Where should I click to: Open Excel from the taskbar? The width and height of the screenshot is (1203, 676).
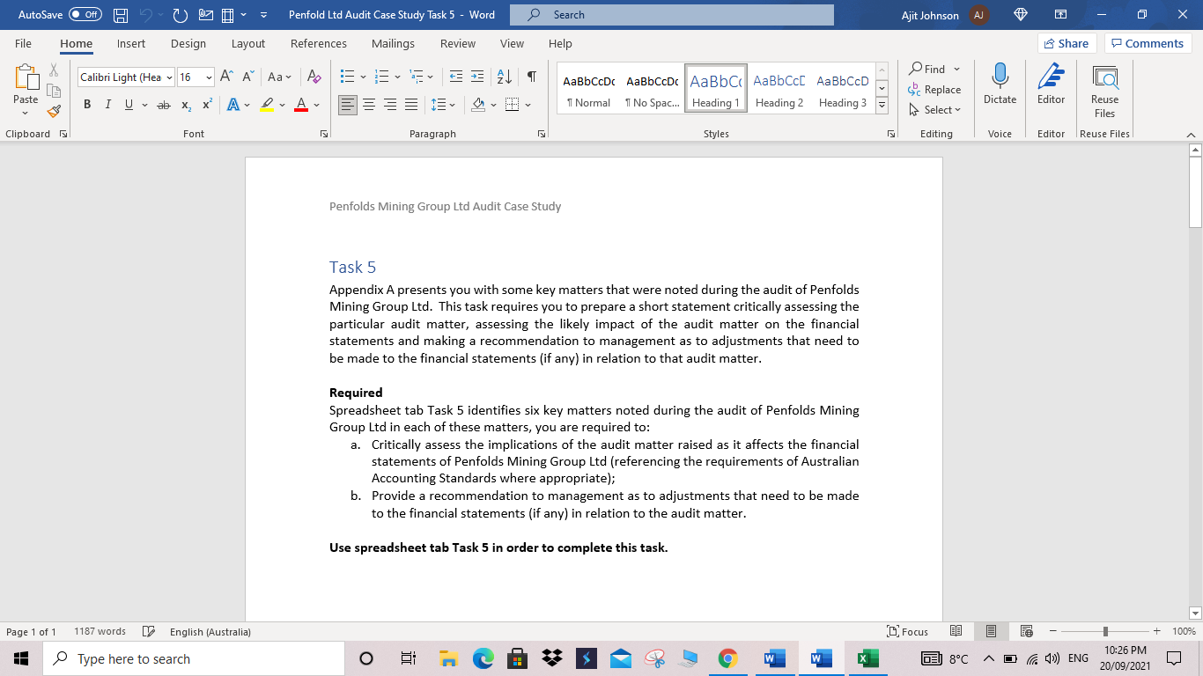(x=867, y=658)
